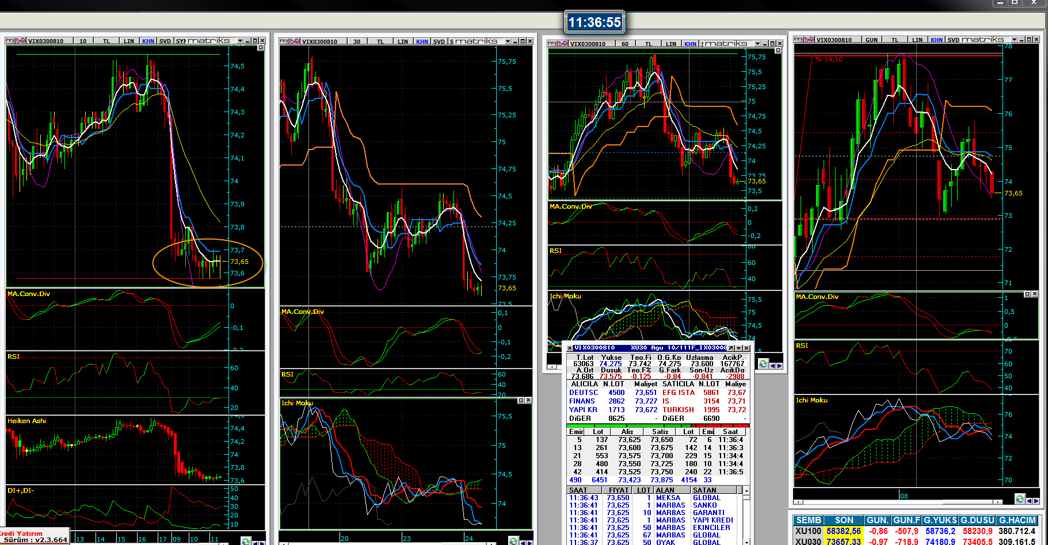Toggle the SVD button in the GUN chart
This screenshot has width=1048, height=545.
pyautogui.click(x=953, y=40)
